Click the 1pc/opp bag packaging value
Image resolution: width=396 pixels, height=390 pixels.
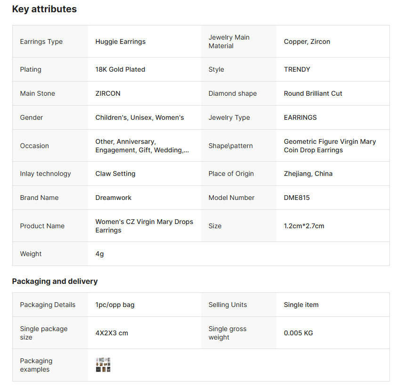click(115, 305)
